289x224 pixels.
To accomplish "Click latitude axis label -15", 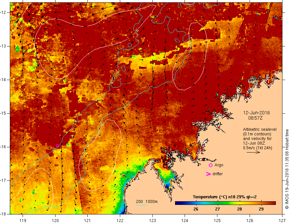I will pyautogui.click(x=3, y=113).
